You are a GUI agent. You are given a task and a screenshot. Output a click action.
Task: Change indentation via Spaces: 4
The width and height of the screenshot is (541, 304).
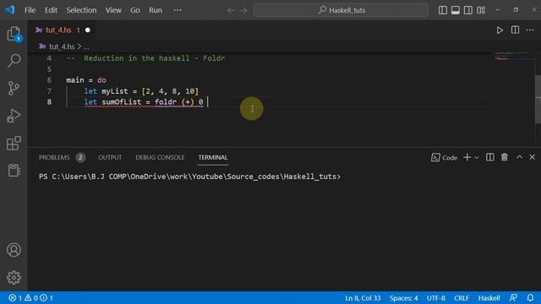point(403,298)
